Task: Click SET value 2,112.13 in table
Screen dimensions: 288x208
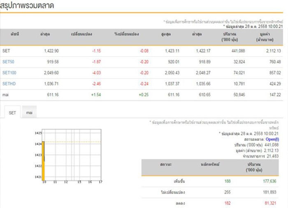Action: tap(274, 51)
